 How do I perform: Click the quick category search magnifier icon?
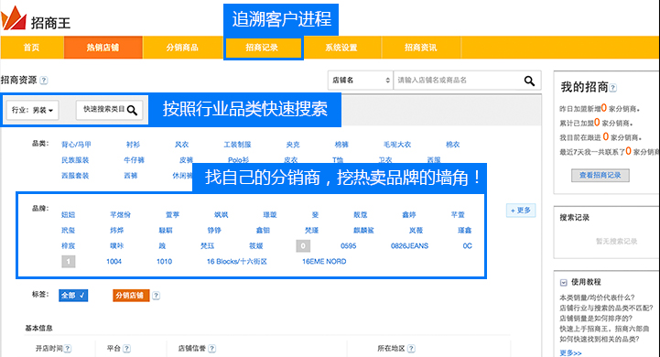(x=132, y=110)
